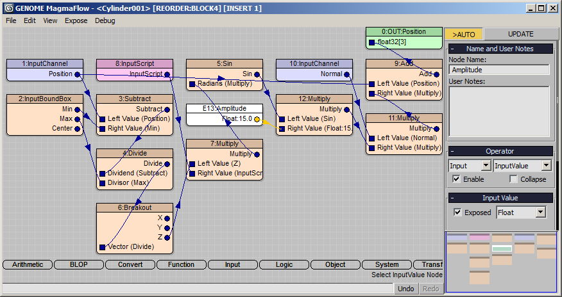
Task: Switch to the Logic node category
Action: point(284,264)
